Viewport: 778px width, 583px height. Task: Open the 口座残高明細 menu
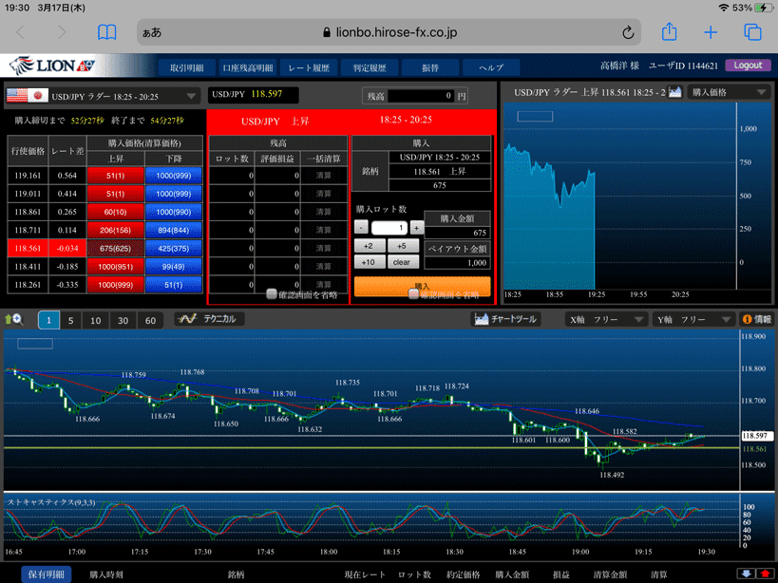click(x=248, y=67)
